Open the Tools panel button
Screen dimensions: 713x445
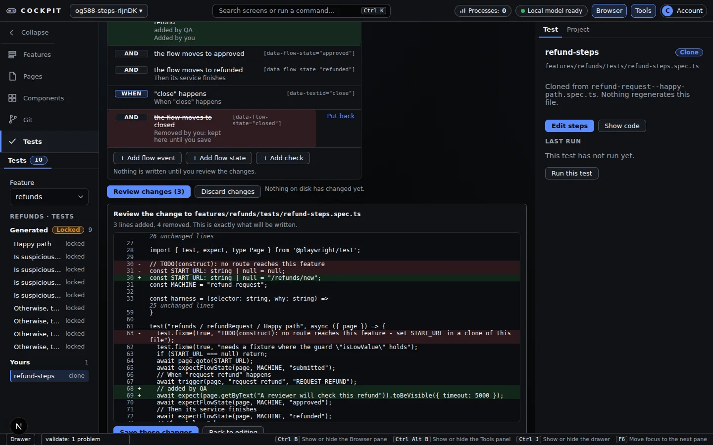[643, 11]
